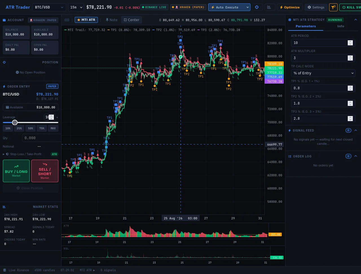The height and width of the screenshot is (274, 361).
Task: Open the Auto Execute mode dropdown
Action: click(229, 7)
